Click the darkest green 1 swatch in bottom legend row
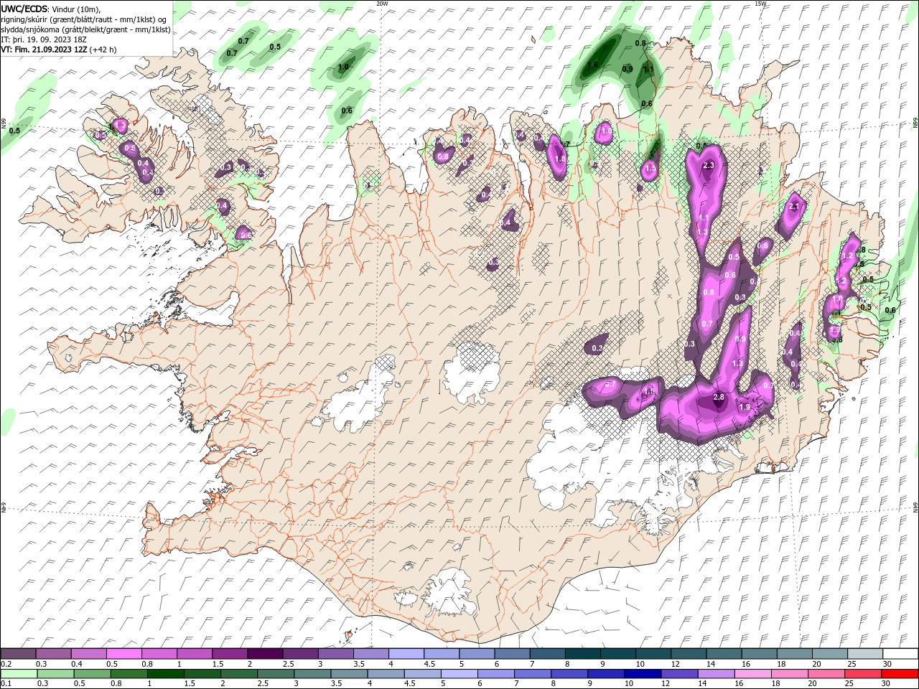This screenshot has width=919, height=689. point(166,674)
